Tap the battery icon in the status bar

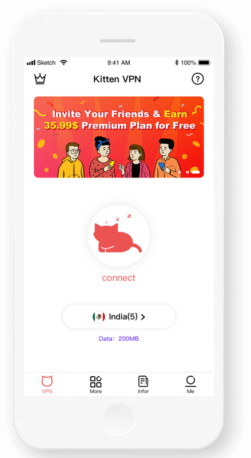(204, 62)
